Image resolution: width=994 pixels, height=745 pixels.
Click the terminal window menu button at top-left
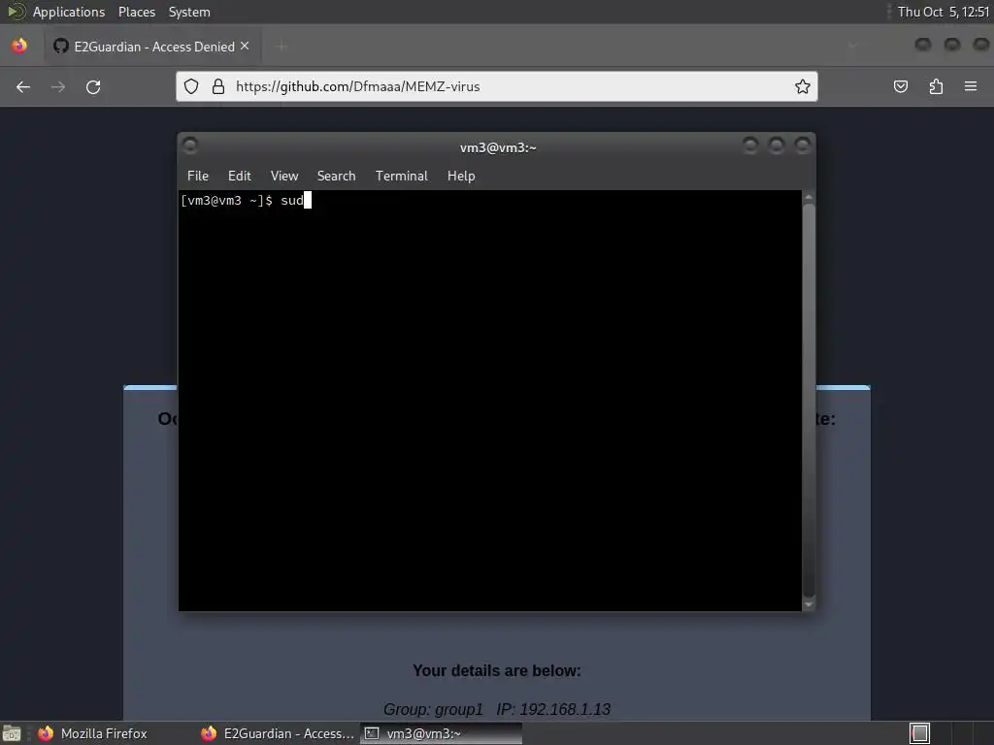tap(189, 146)
